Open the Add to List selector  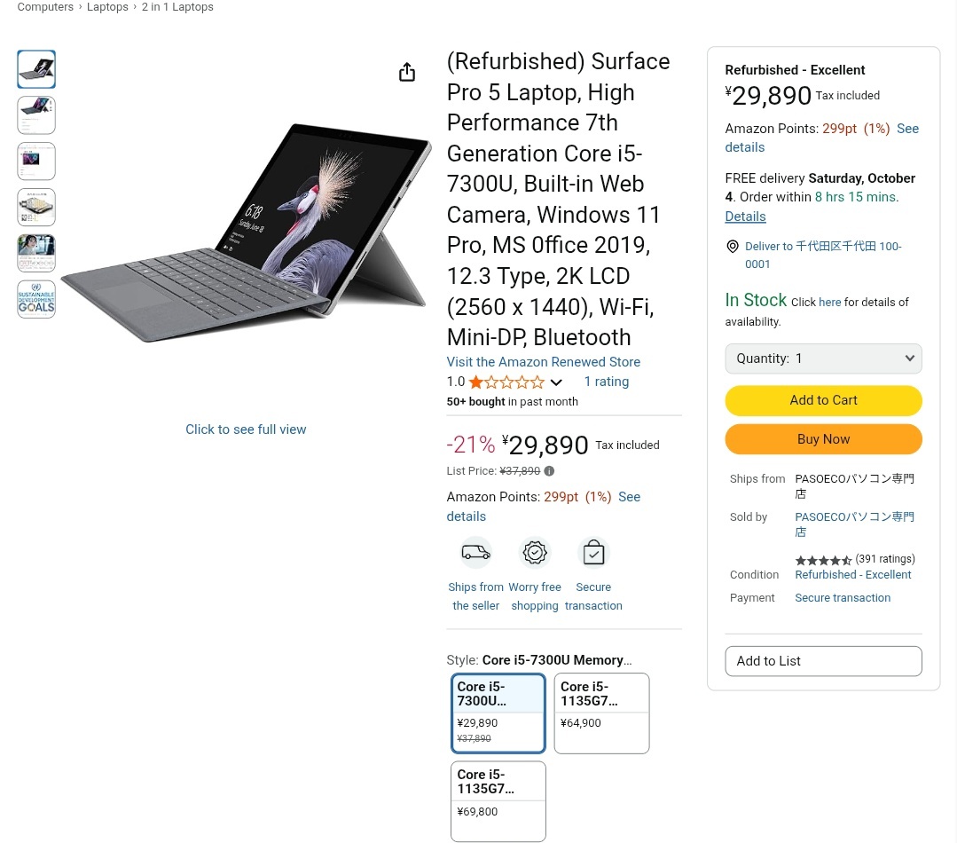(823, 661)
